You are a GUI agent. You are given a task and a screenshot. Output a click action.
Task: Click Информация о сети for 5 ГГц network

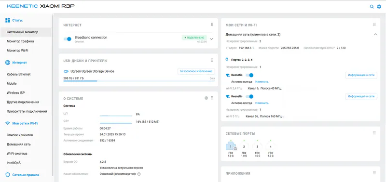coord(361,96)
